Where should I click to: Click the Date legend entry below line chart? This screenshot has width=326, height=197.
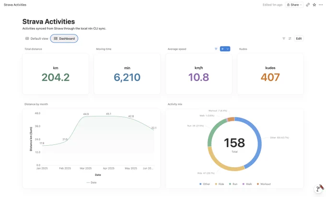click(x=92, y=183)
